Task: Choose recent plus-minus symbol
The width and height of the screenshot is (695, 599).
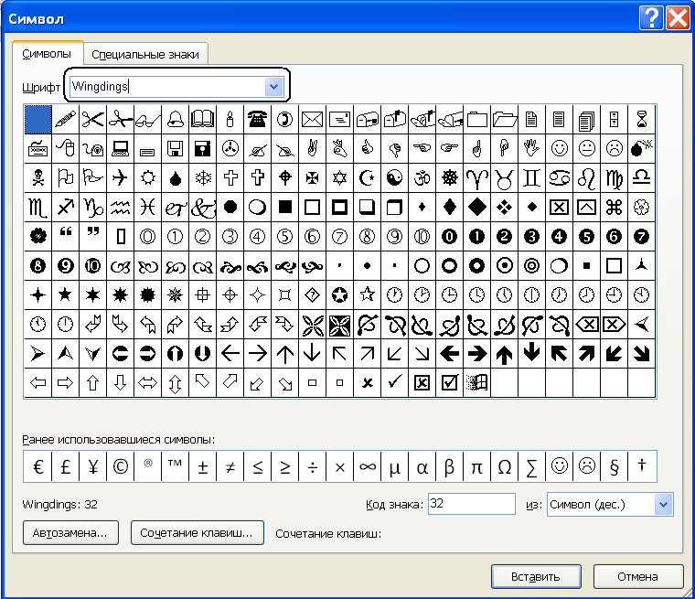Action: coord(203,466)
